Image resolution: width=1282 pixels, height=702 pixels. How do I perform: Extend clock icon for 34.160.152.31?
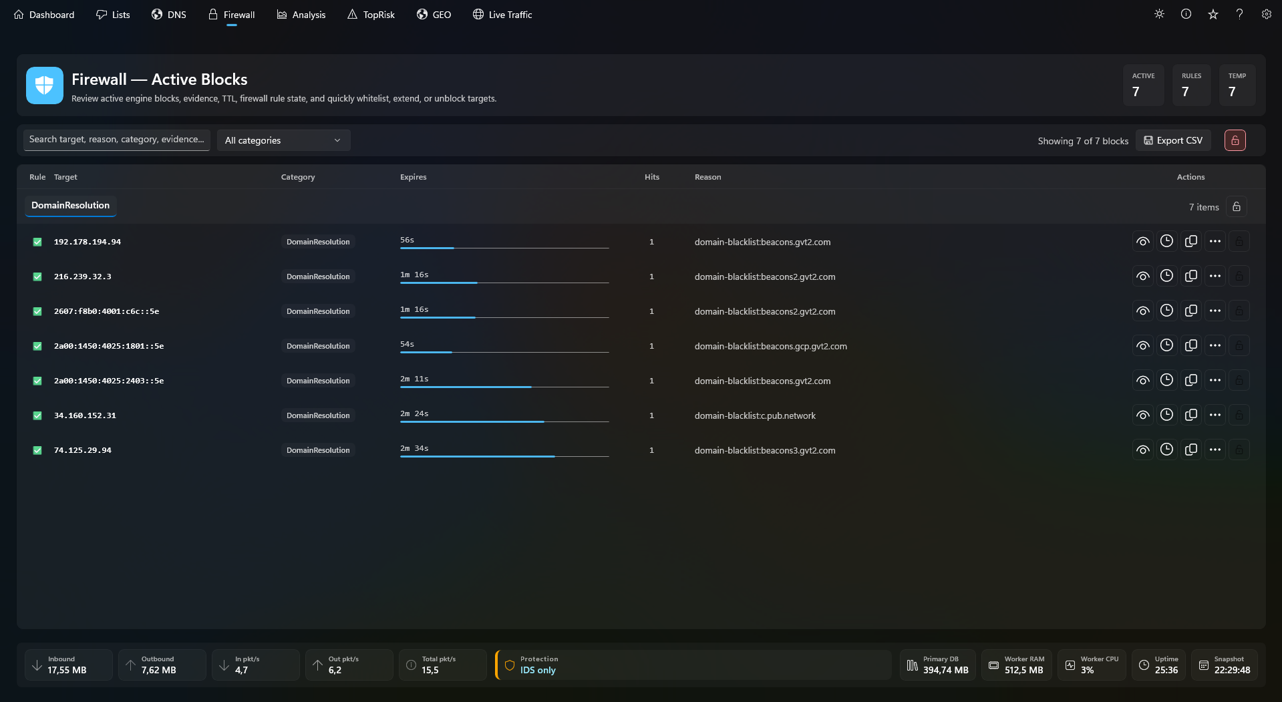(1167, 415)
